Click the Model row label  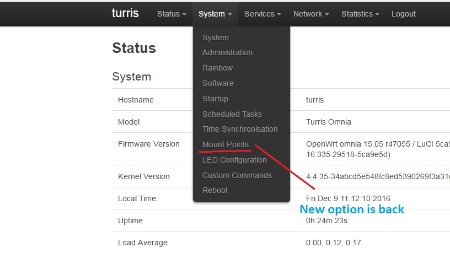tap(129, 122)
